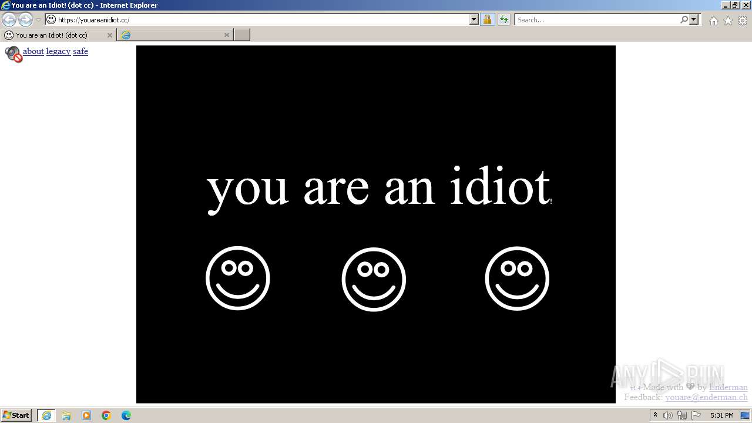Open the Windows Start menu
Image resolution: width=752 pixels, height=423 pixels.
(x=16, y=415)
